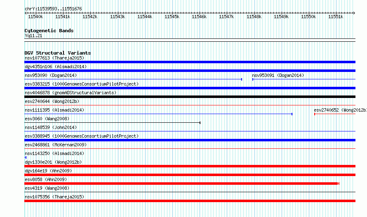The width and height of the screenshot is (367, 217).
Task: Open the dgv1330e201 (Wong2012b) label
Action: (53, 162)
